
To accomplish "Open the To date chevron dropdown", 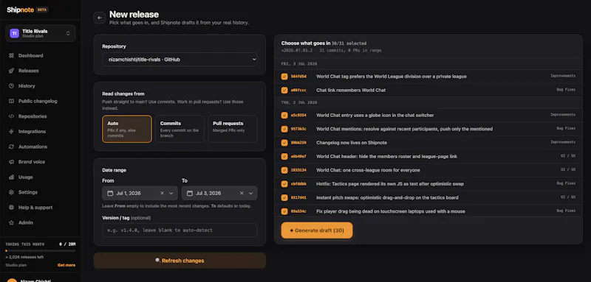I will [250, 193].
